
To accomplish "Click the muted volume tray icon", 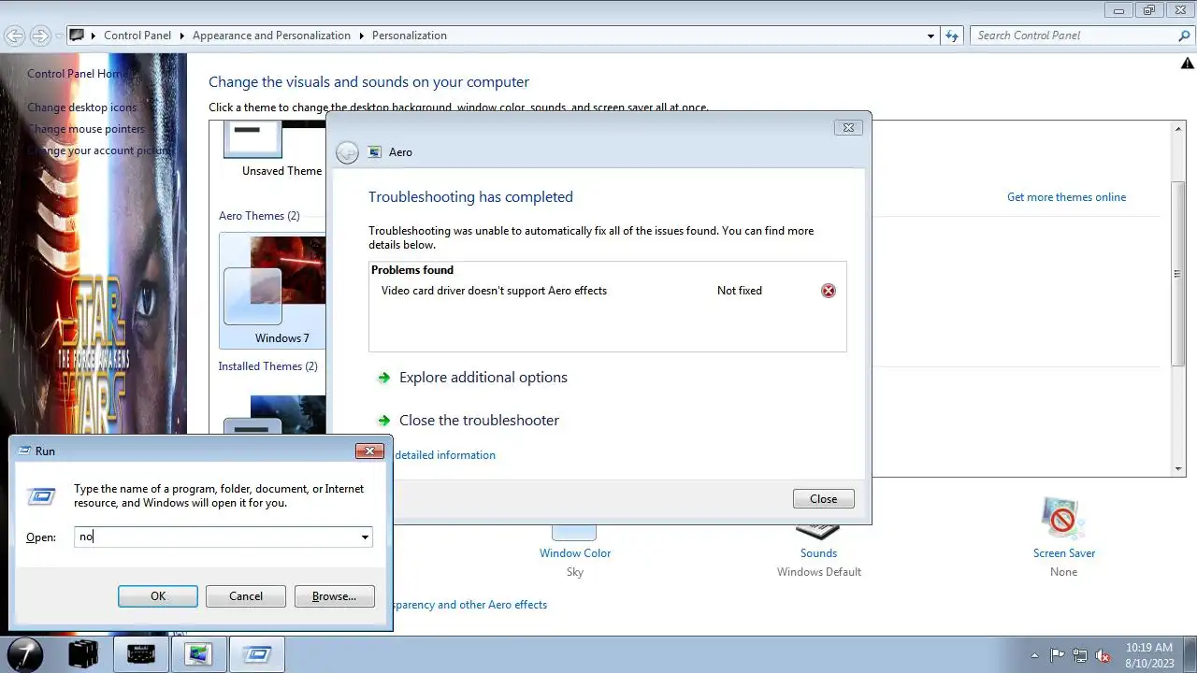I will pyautogui.click(x=1103, y=655).
